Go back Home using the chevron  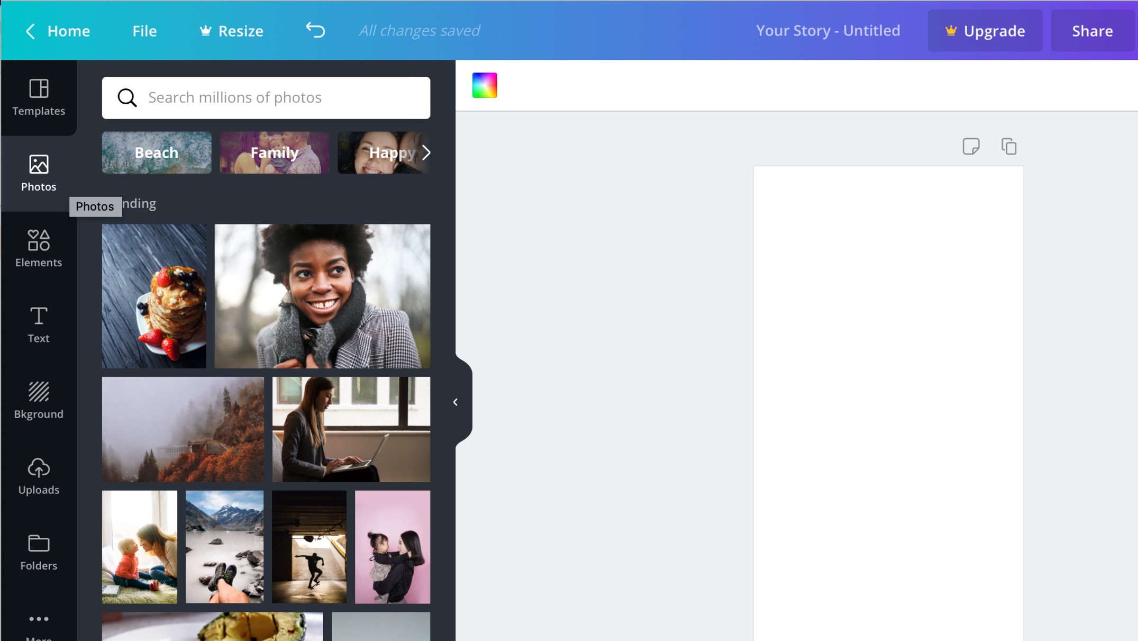(x=30, y=31)
